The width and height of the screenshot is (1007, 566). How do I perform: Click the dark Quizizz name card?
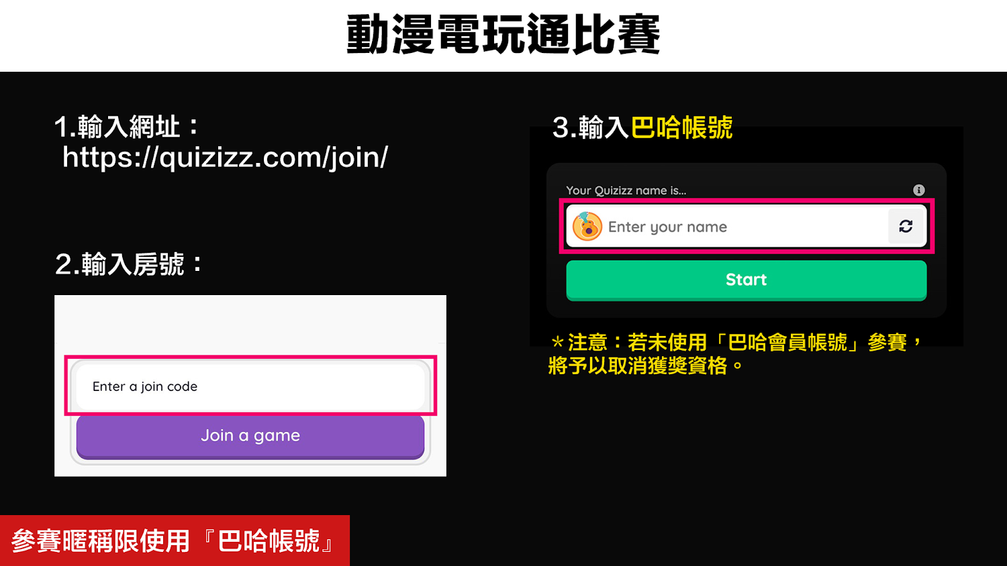(x=747, y=240)
